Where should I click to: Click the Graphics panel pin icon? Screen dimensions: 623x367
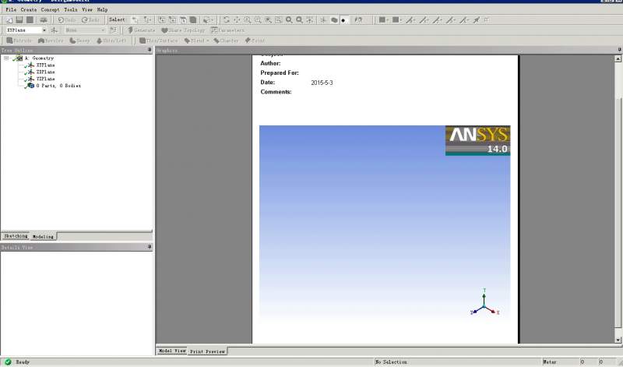[619, 50]
